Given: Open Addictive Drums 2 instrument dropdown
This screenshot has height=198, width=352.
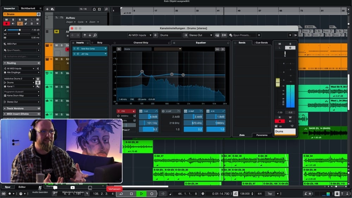Looking at the screenshot, I should (19, 79).
